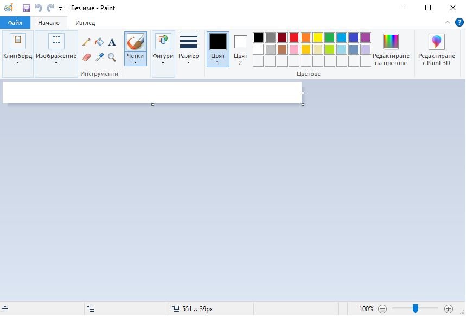Select the Pencil tool
466x316 pixels.
86,42
